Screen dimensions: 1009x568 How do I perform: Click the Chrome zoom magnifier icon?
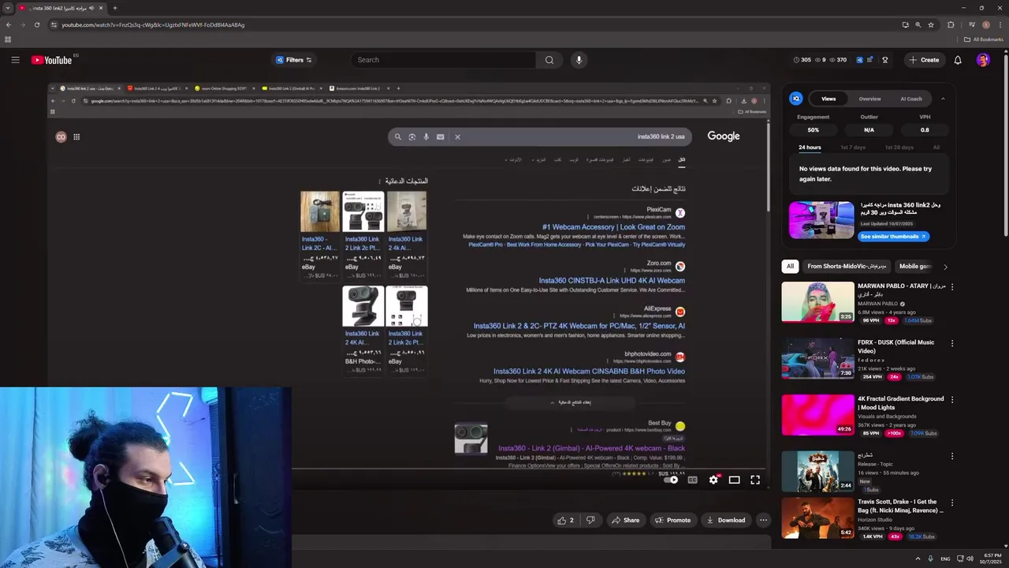click(x=918, y=24)
